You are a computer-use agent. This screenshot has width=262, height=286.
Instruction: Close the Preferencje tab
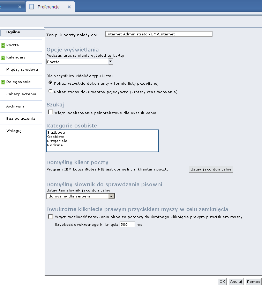pos(69,7)
